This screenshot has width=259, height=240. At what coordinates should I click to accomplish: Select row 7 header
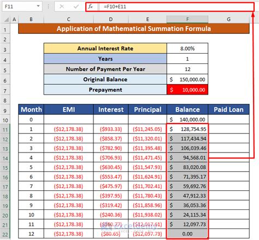click(5, 90)
